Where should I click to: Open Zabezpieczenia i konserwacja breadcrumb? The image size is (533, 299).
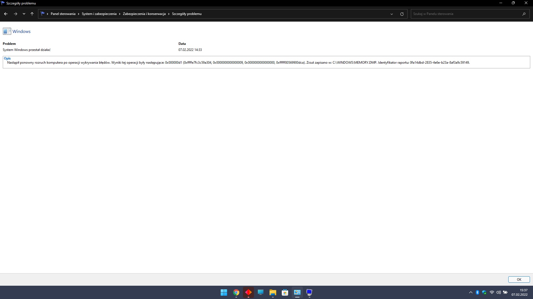(144, 14)
